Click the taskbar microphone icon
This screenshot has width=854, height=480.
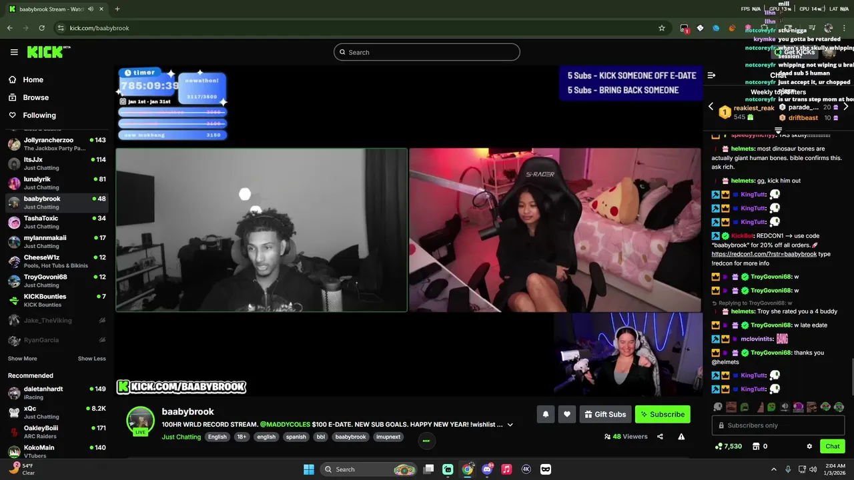point(789,469)
